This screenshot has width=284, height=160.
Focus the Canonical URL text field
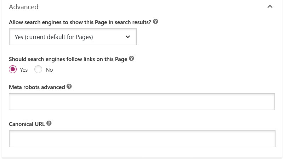[x=142, y=139]
